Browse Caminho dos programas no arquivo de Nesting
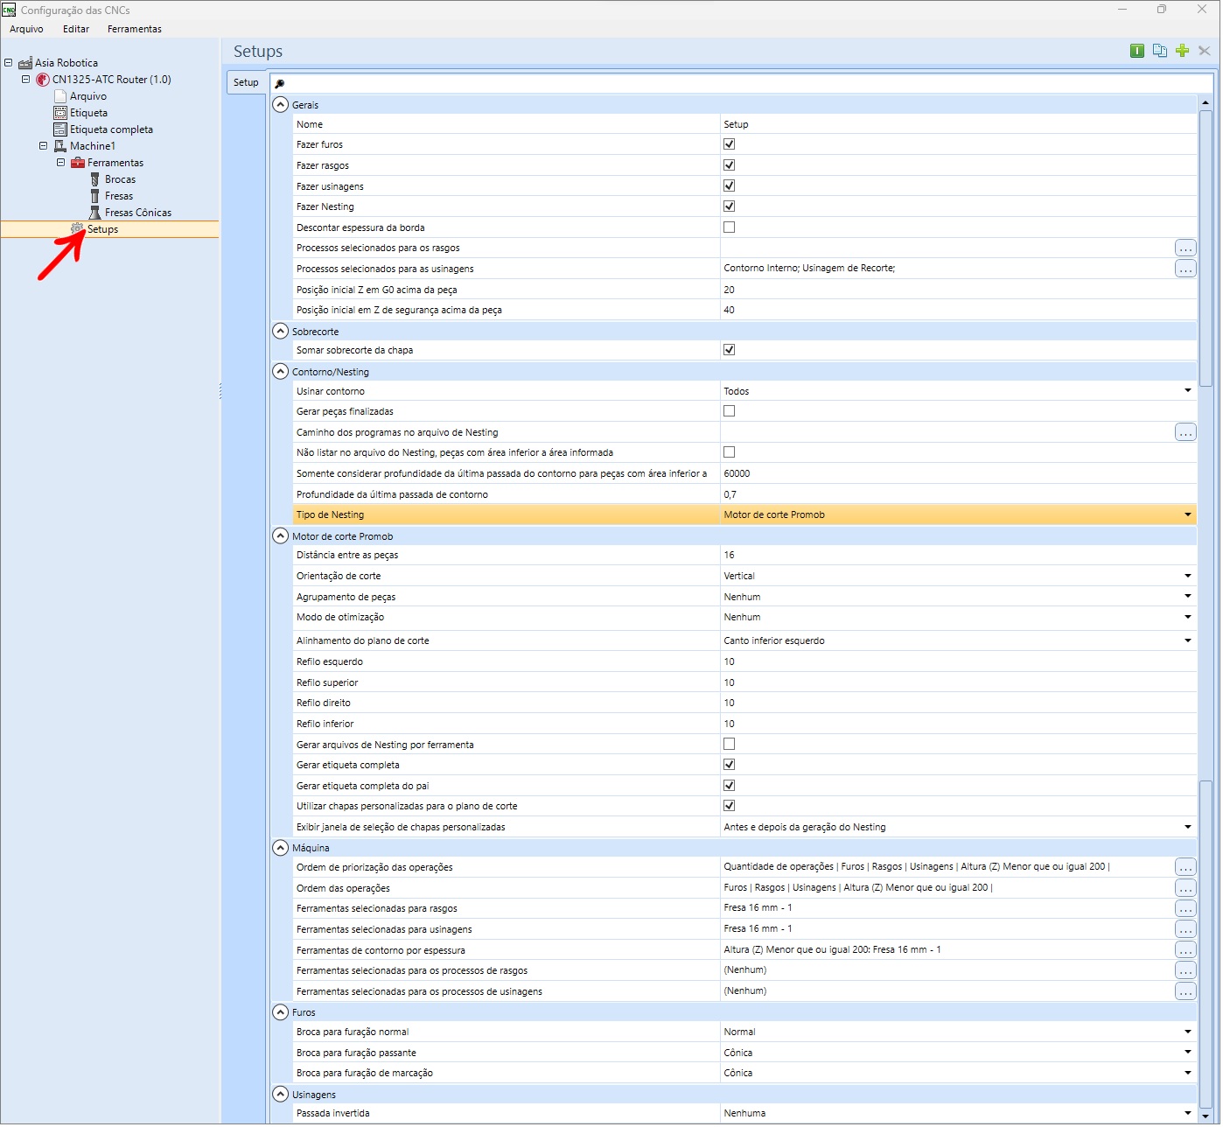Screen dimensions: 1223x1127 [1187, 432]
